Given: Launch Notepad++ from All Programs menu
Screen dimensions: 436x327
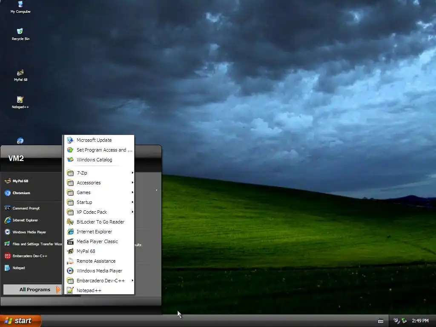Looking at the screenshot, I should 99,290.
